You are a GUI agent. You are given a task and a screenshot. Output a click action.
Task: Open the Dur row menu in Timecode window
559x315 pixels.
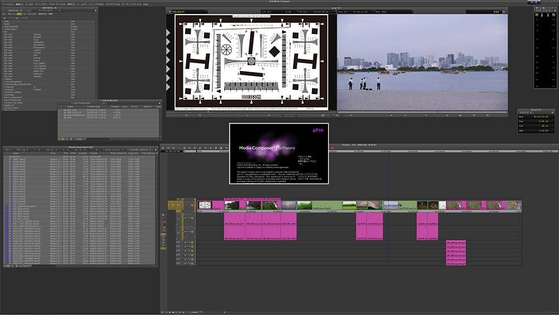pos(536,121)
